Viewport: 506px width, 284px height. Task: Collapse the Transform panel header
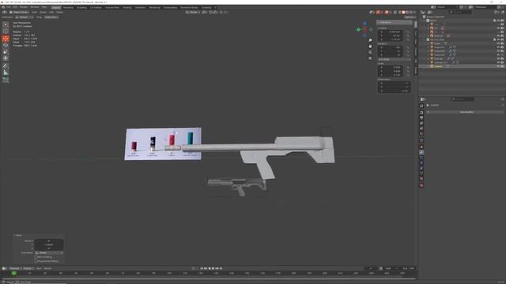click(x=394, y=23)
